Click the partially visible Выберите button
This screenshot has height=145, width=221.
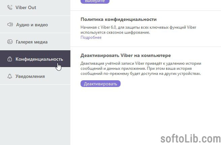tap(95, 1)
